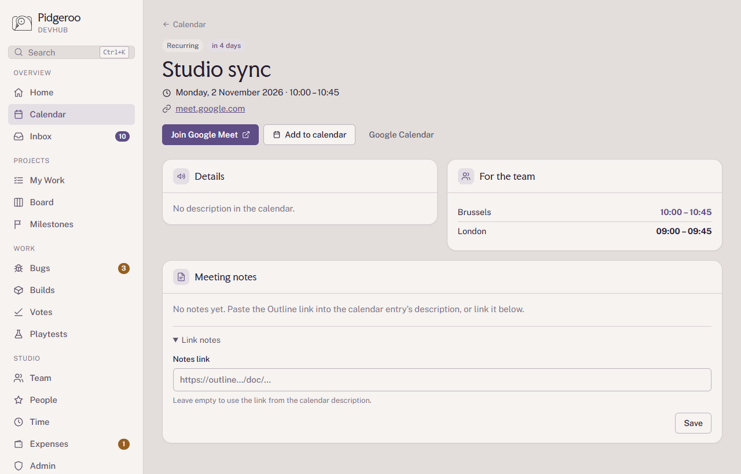Click the Team people icon in sidebar

(19, 378)
